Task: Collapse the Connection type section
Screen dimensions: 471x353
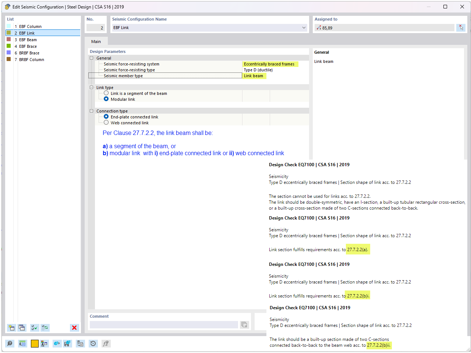Action: pos(92,111)
